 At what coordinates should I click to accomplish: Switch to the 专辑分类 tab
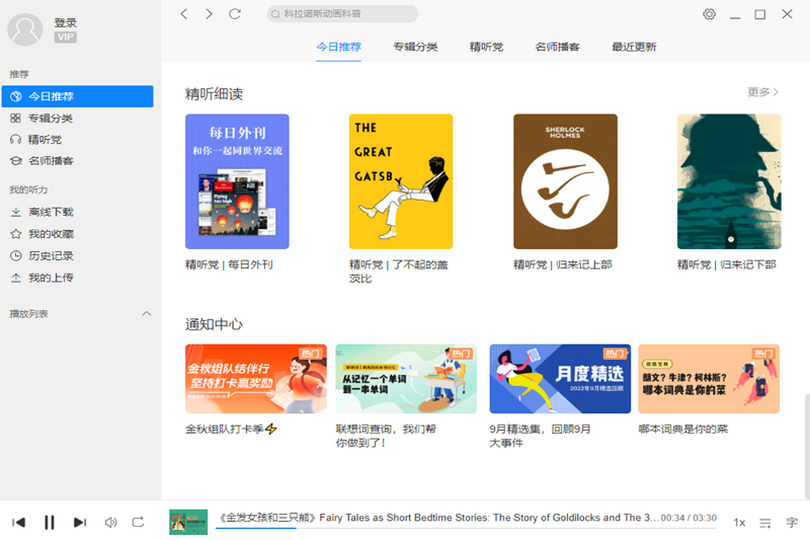click(415, 47)
